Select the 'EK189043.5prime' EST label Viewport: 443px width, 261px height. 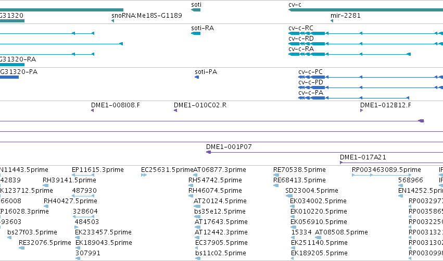[x=104, y=243]
